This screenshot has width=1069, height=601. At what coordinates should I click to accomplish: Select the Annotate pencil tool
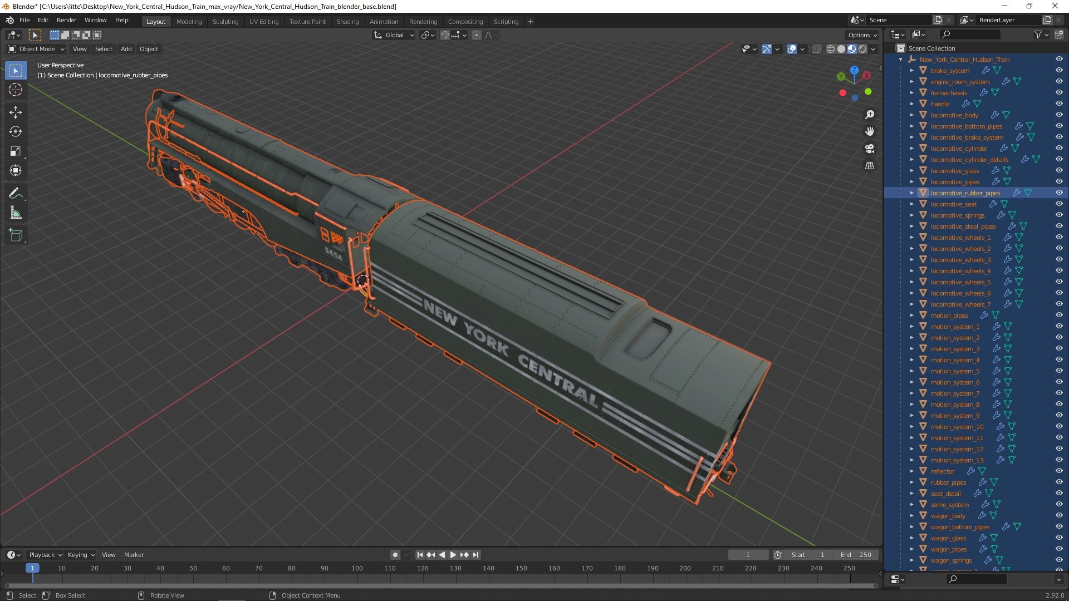tap(16, 194)
